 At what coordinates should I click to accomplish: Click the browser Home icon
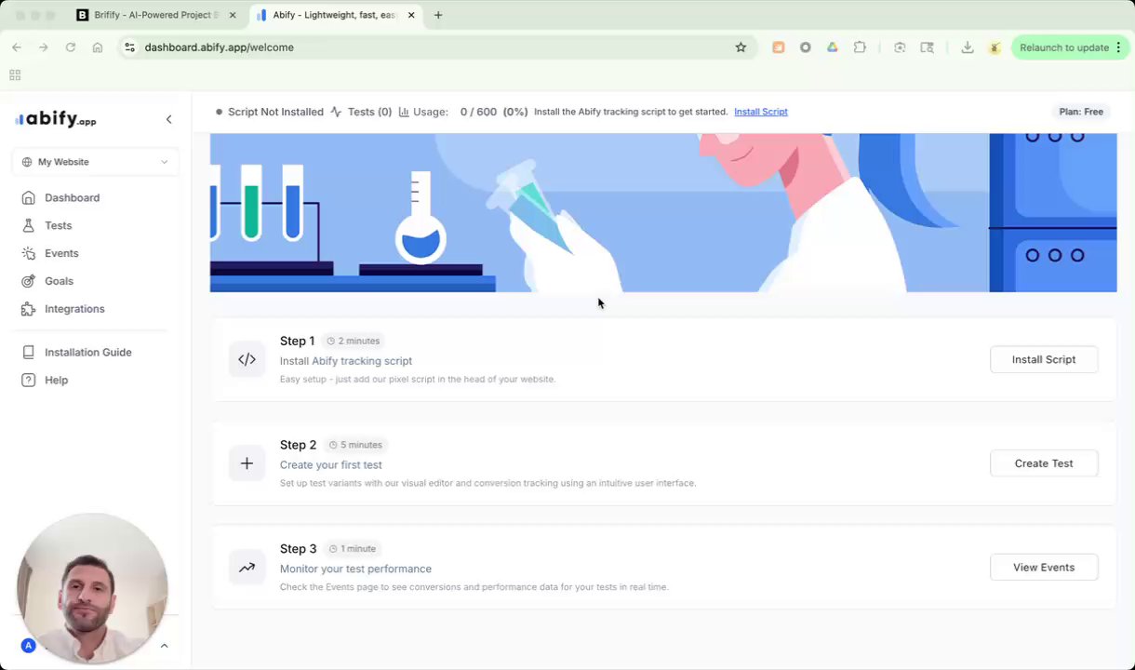pos(98,47)
